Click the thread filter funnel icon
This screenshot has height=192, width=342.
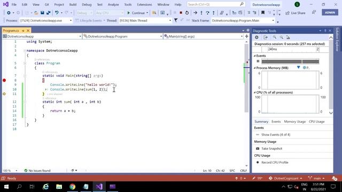coord(176,20)
